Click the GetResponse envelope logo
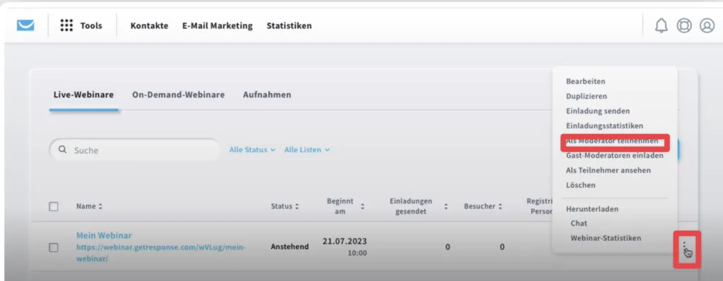Image resolution: width=723 pixels, height=281 pixels. coord(25,25)
